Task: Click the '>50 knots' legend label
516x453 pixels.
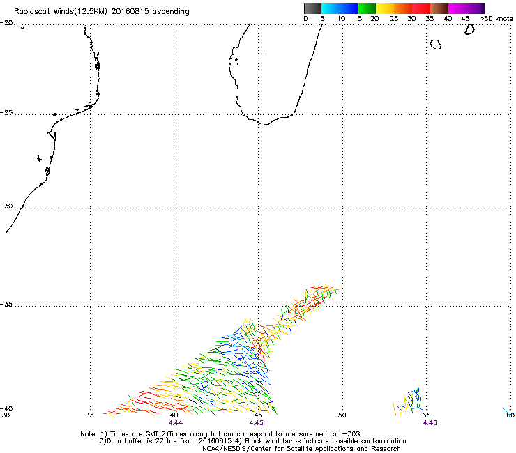Action: [496, 19]
